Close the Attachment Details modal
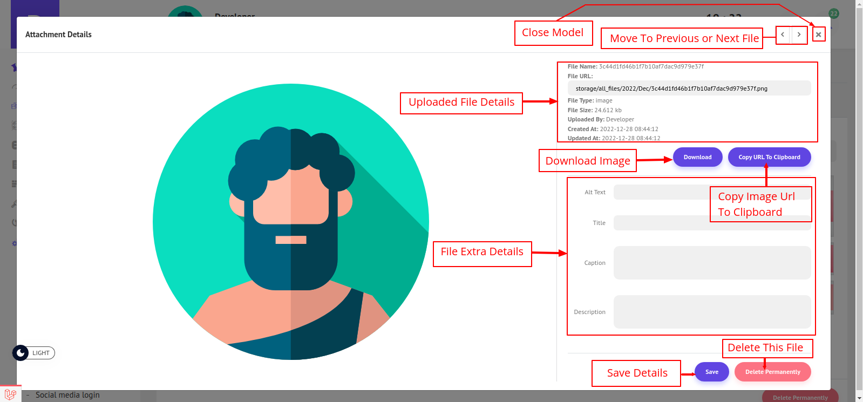Screen dimensions: 863x402 [819, 35]
